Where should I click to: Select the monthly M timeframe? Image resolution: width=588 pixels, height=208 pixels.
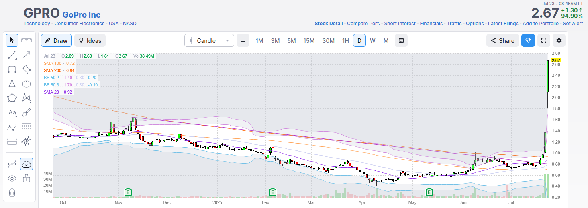tap(386, 40)
